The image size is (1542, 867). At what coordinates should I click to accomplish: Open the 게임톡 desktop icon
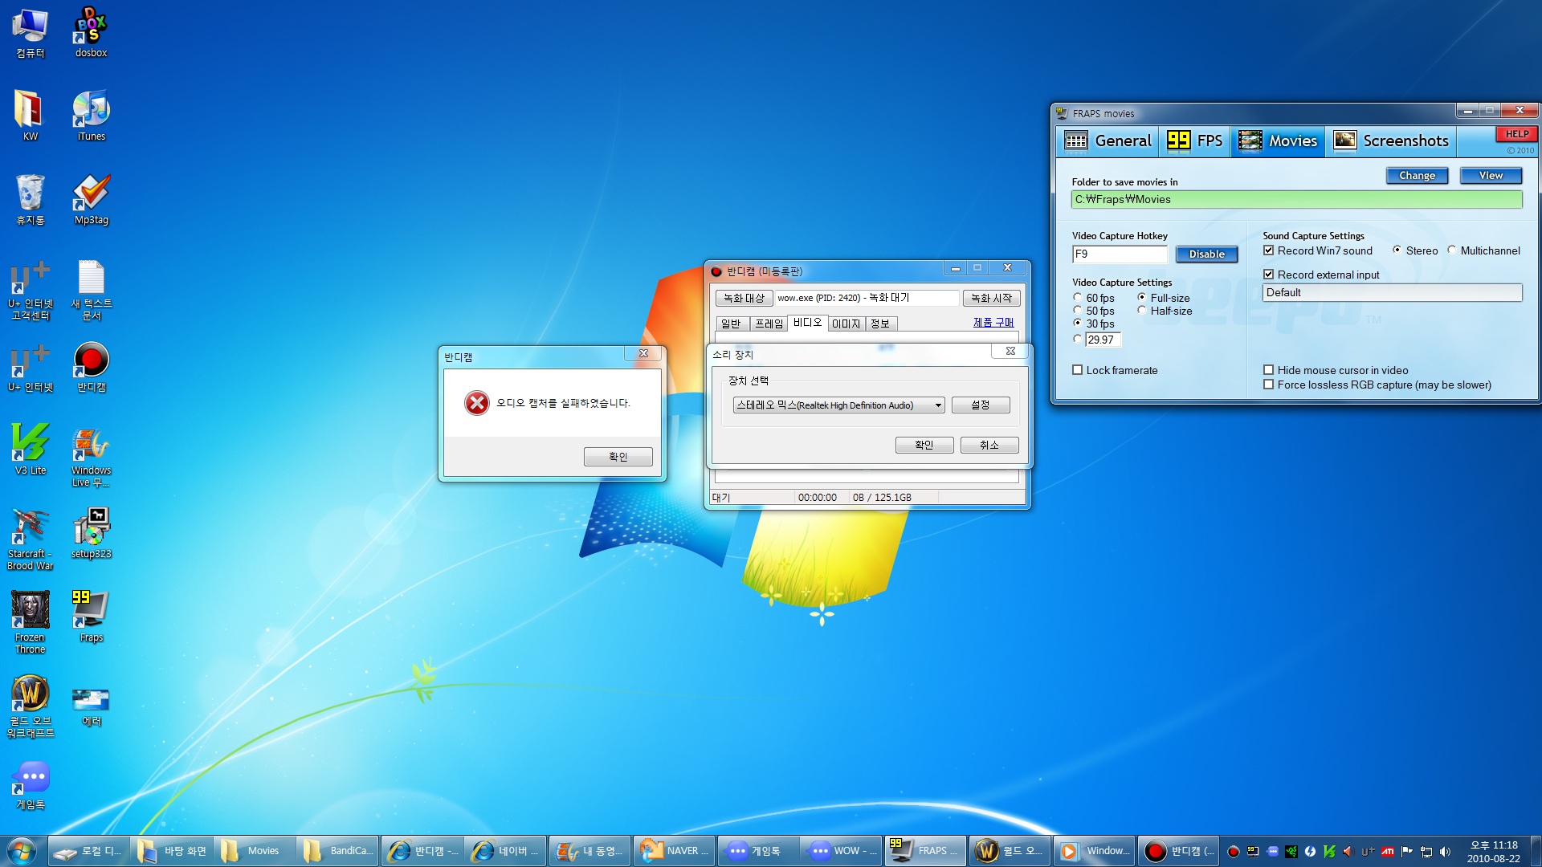30,787
